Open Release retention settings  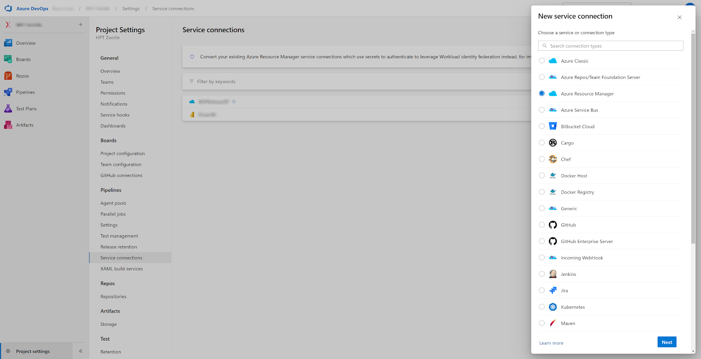point(119,247)
